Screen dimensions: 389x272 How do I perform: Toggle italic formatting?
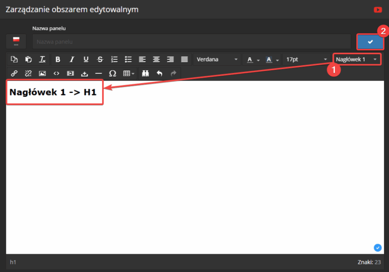point(72,59)
